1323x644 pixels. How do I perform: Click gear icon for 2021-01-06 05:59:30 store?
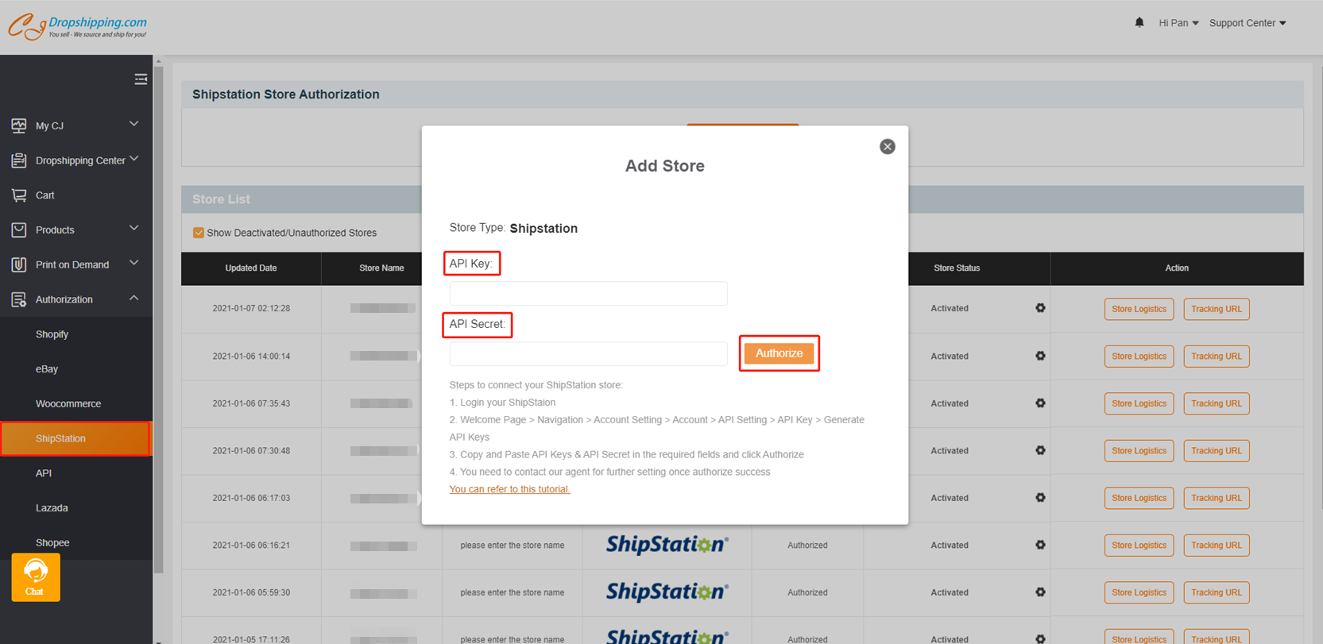1040,592
